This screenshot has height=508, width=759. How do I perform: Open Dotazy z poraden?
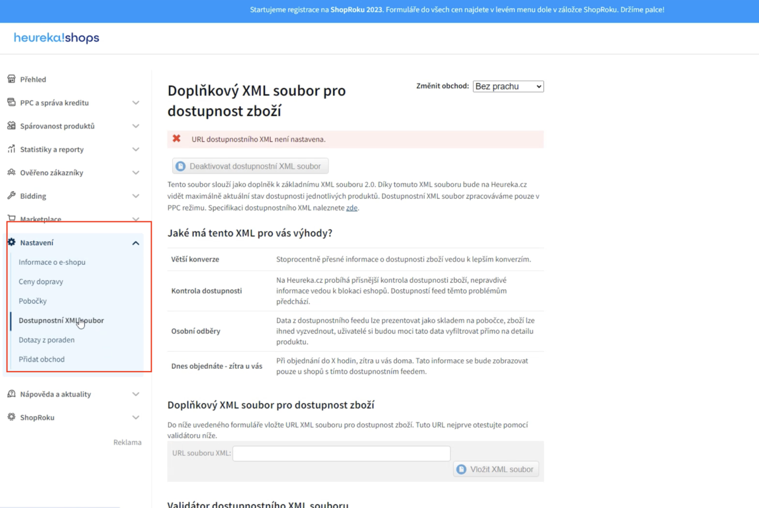coord(47,340)
